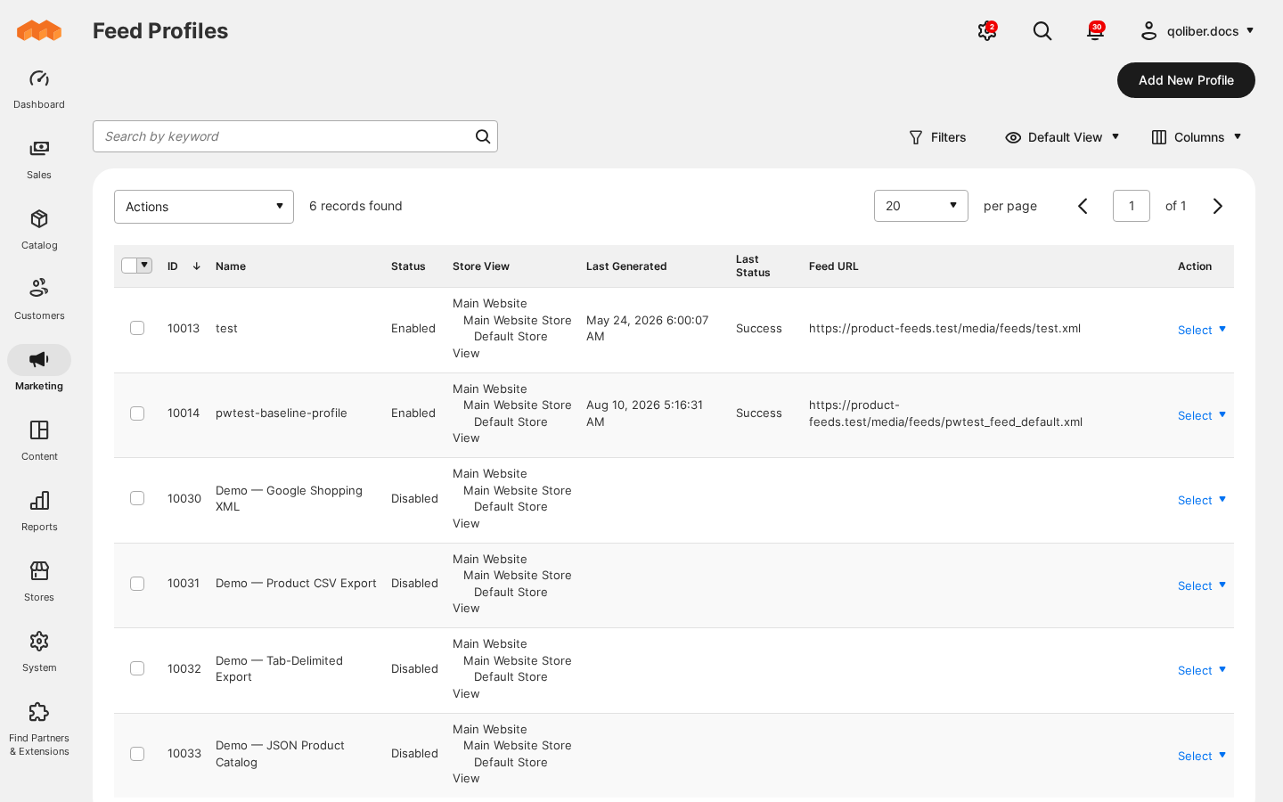Click the Demo — Google Shopping XML name

(289, 498)
